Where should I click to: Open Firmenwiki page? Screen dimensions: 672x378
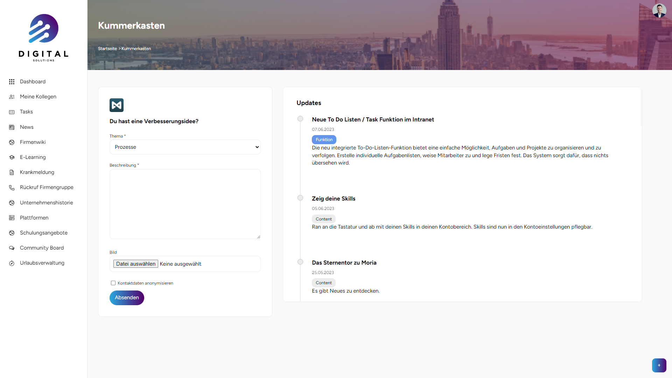point(33,142)
